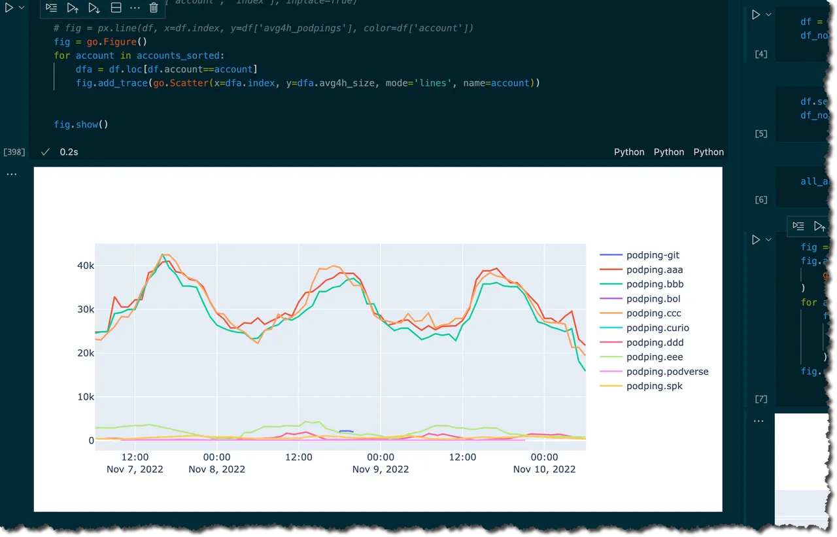Toggle podping.ddd trace in the legend
The height and width of the screenshot is (537, 837).
[x=641, y=343]
